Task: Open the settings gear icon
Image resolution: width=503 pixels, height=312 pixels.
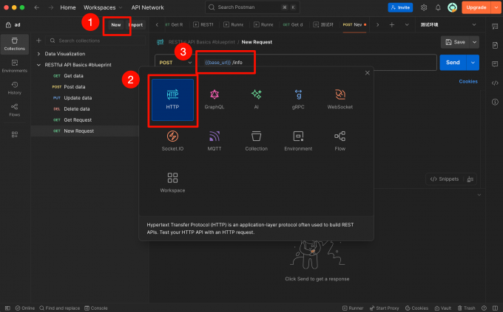Action: pos(424,7)
